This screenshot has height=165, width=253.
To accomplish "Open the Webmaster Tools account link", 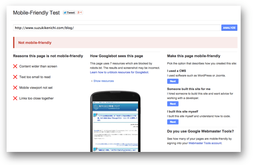I will (x=205, y=143).
